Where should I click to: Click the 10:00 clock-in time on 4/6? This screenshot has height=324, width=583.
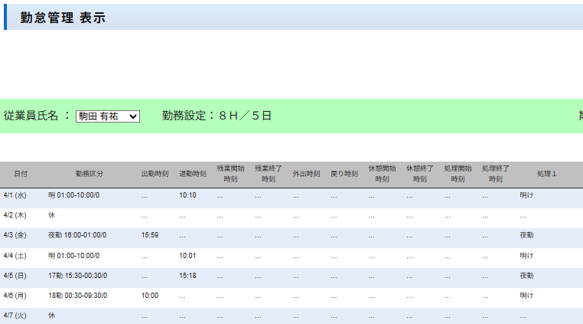(150, 295)
